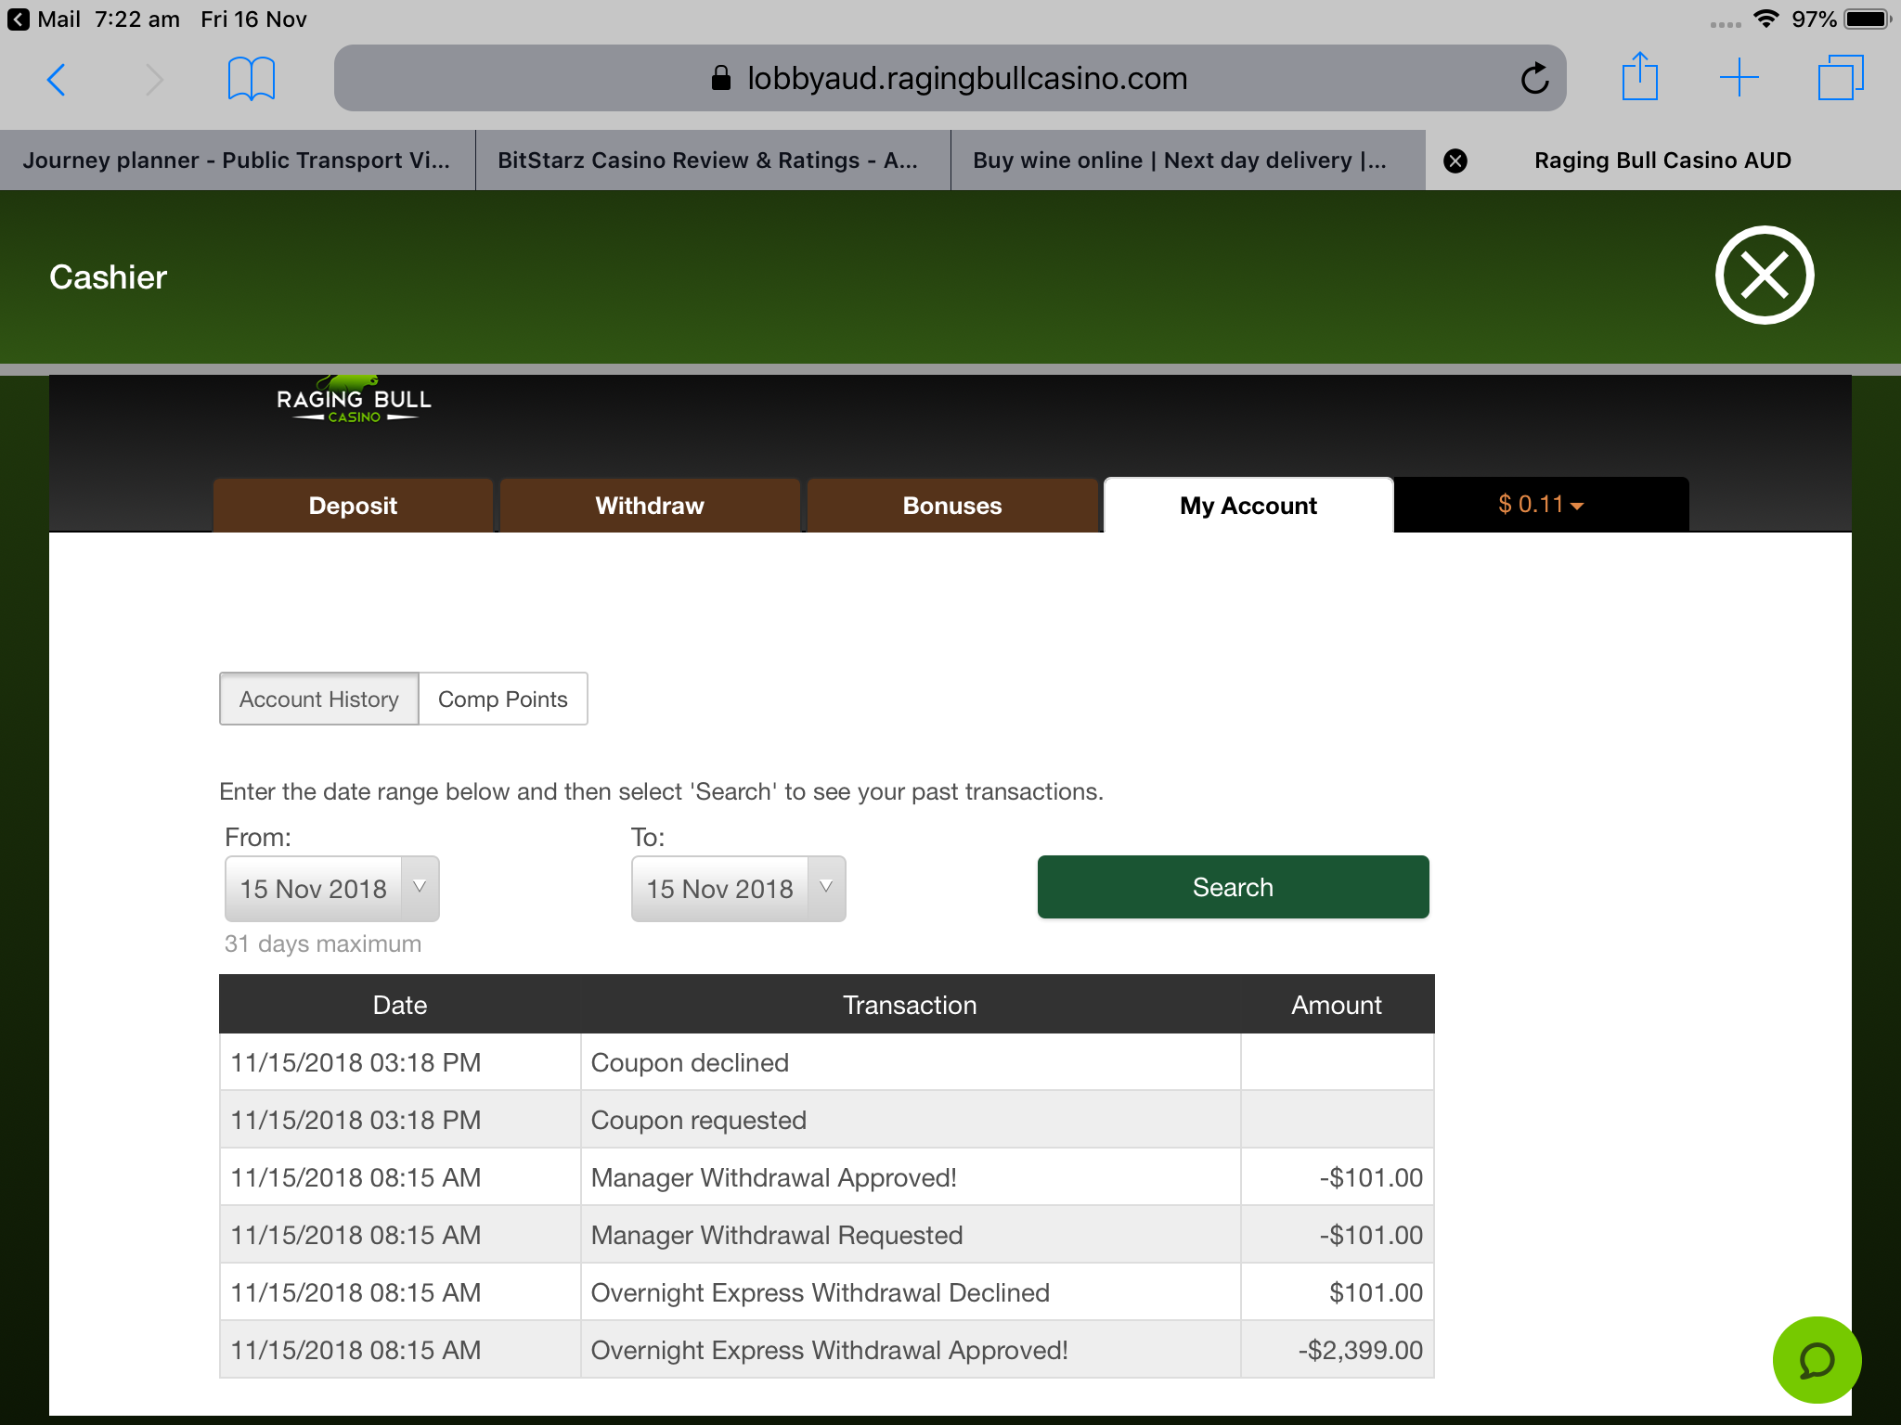1901x1425 pixels.
Task: Select 'Manager Withdrawal Requested' row
Action: (827, 1235)
